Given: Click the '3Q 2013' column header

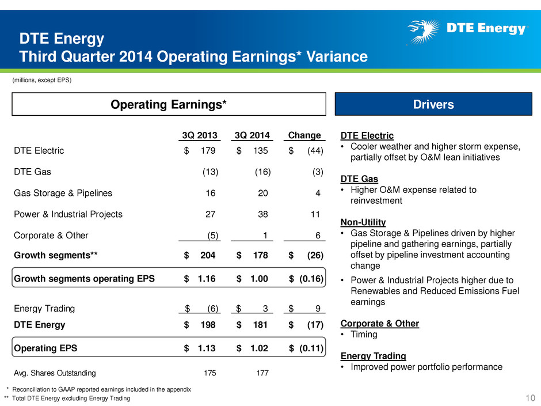Looking at the screenshot, I should click(200, 135).
